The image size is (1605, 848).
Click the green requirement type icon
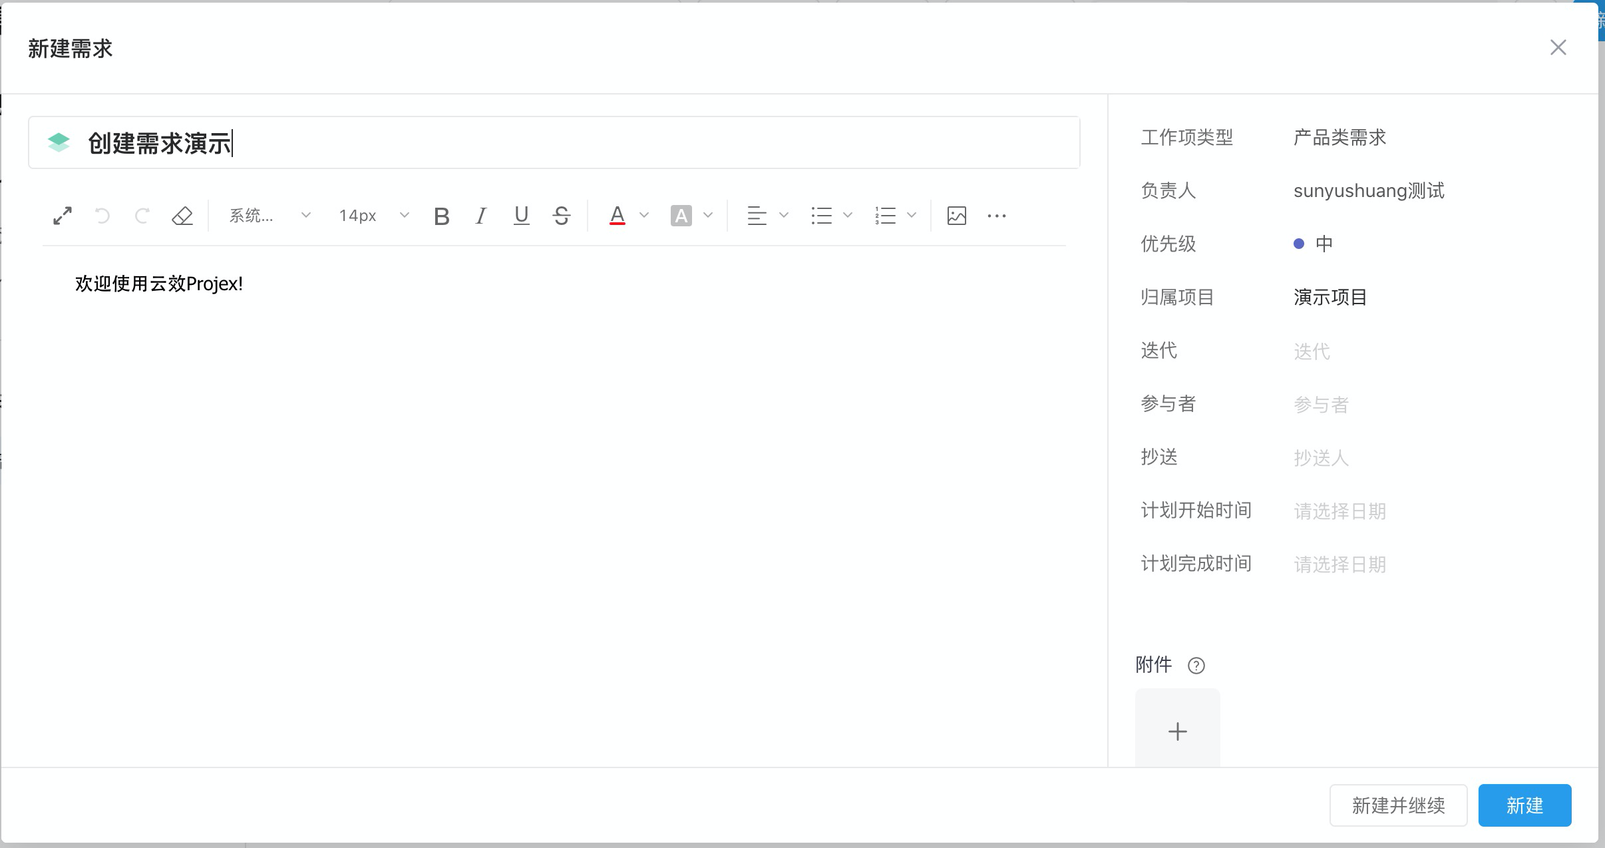pyautogui.click(x=59, y=142)
